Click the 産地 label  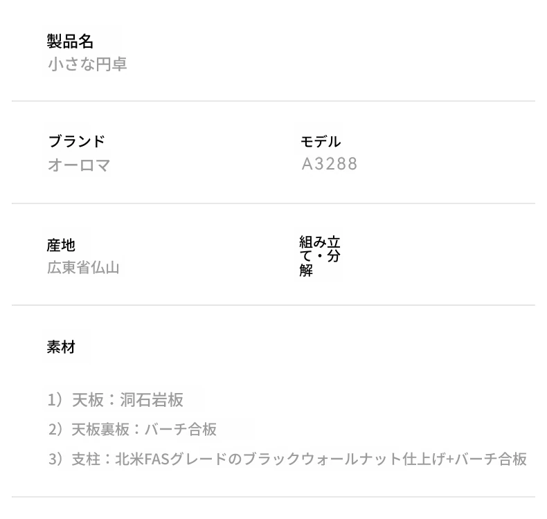coord(61,245)
